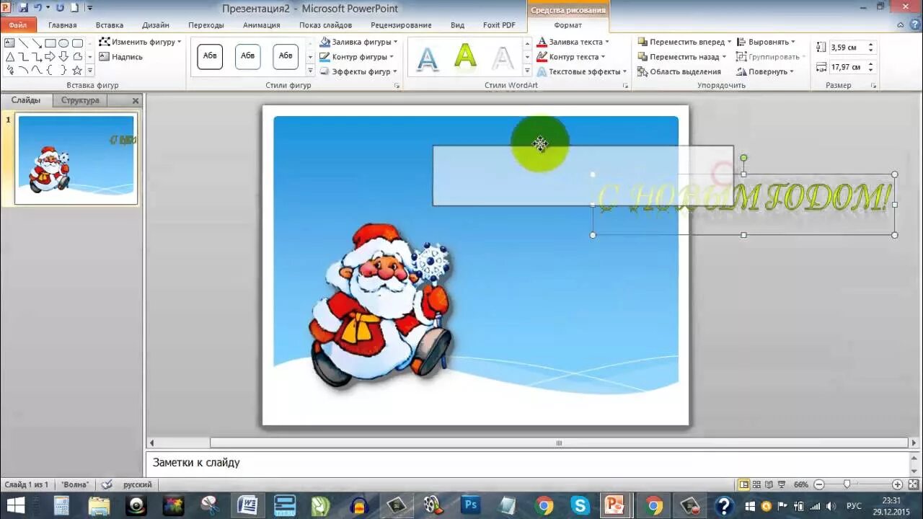This screenshot has height=519, width=923.
Task: Select the Arrow line shape
Action: tap(36, 43)
